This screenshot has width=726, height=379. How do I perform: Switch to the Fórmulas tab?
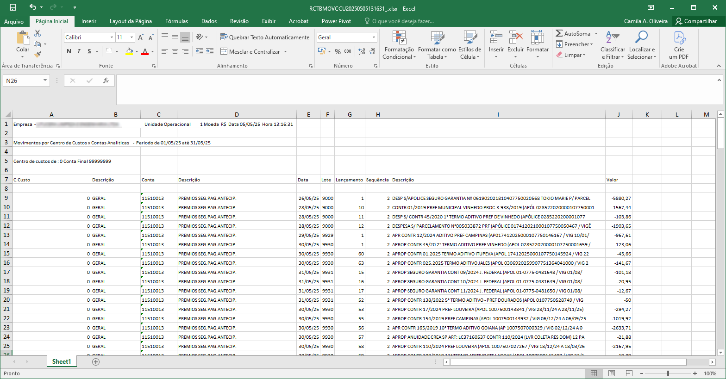176,21
